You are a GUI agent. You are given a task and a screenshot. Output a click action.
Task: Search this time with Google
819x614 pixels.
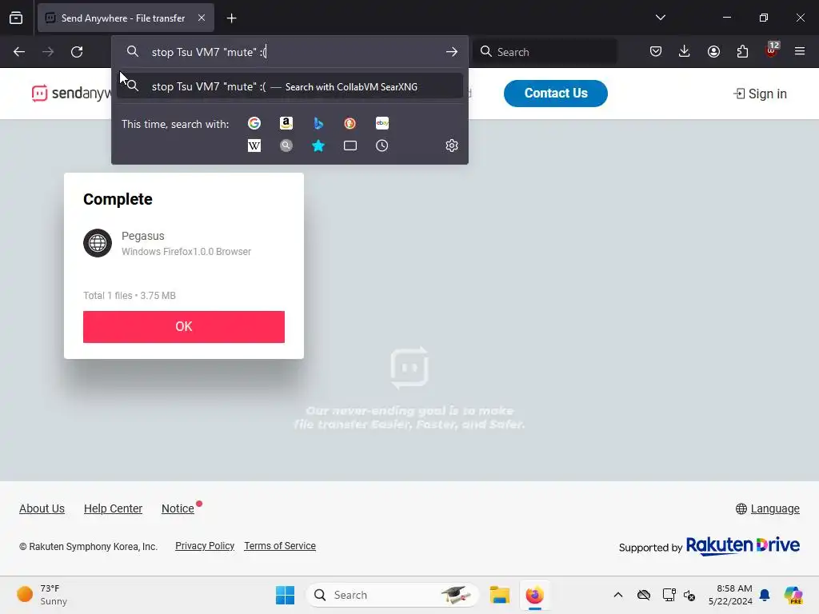click(x=254, y=123)
